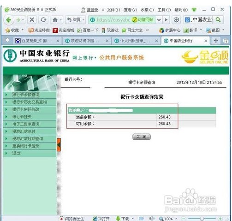The height and width of the screenshot is (221, 232).
Task: Open 下载 downloads in status bar
Action: tap(123, 219)
